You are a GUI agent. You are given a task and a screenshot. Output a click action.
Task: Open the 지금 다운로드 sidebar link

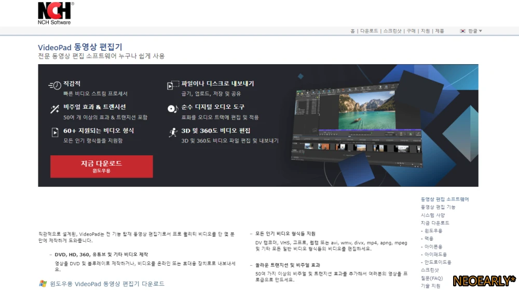point(435,223)
